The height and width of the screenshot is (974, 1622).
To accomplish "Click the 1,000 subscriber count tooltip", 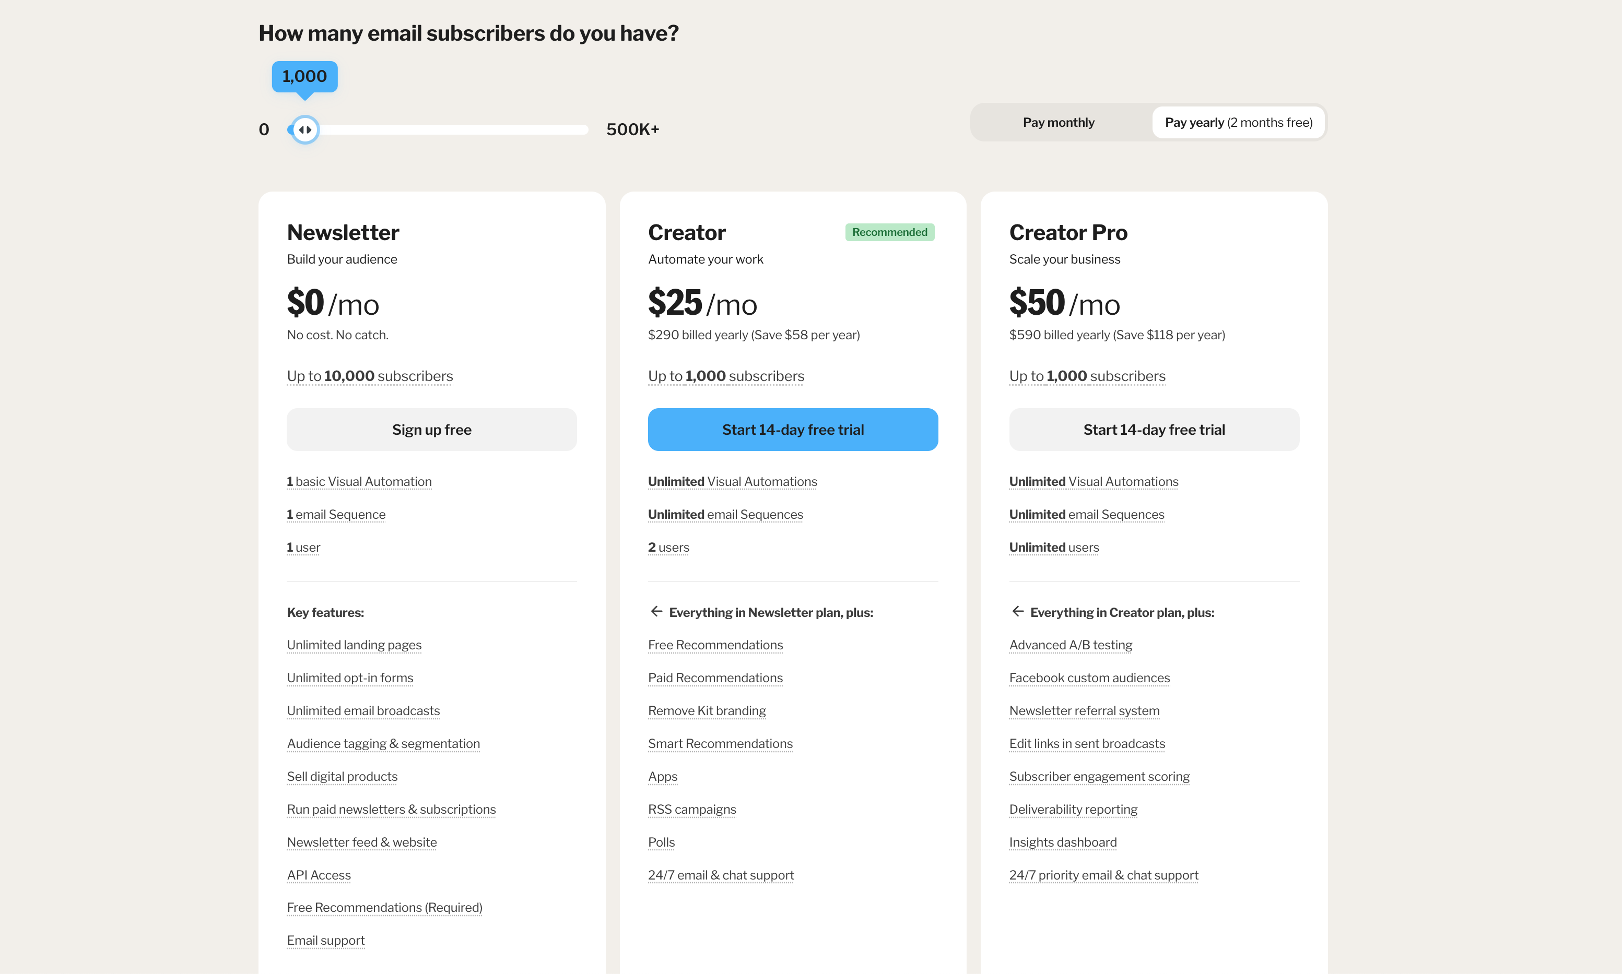I will coord(304,77).
